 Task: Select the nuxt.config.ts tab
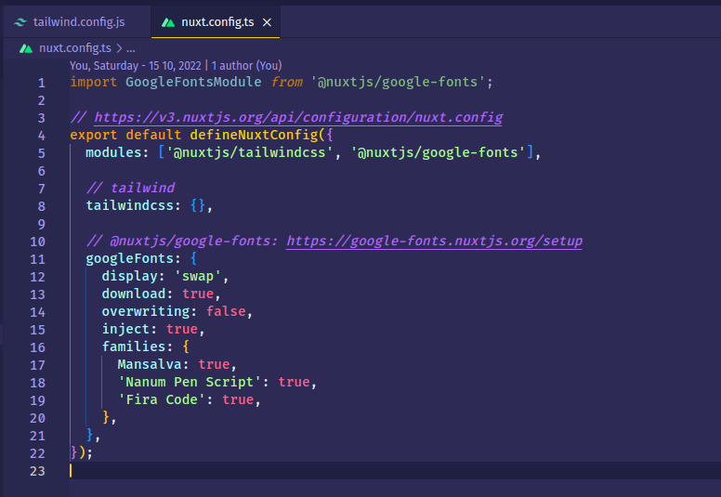pyautogui.click(x=216, y=22)
